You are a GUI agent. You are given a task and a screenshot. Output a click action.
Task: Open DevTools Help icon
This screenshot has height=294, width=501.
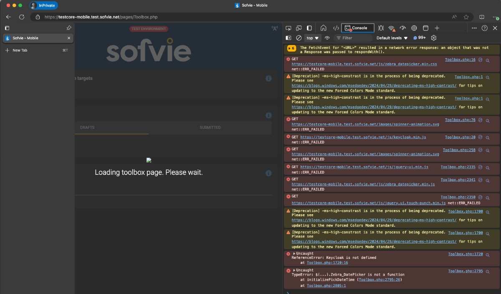pos(485,28)
